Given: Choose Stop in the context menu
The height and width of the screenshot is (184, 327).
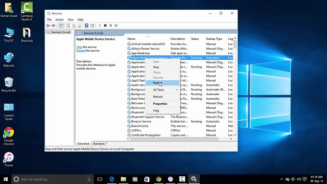Looking at the screenshot, I should [162, 67].
